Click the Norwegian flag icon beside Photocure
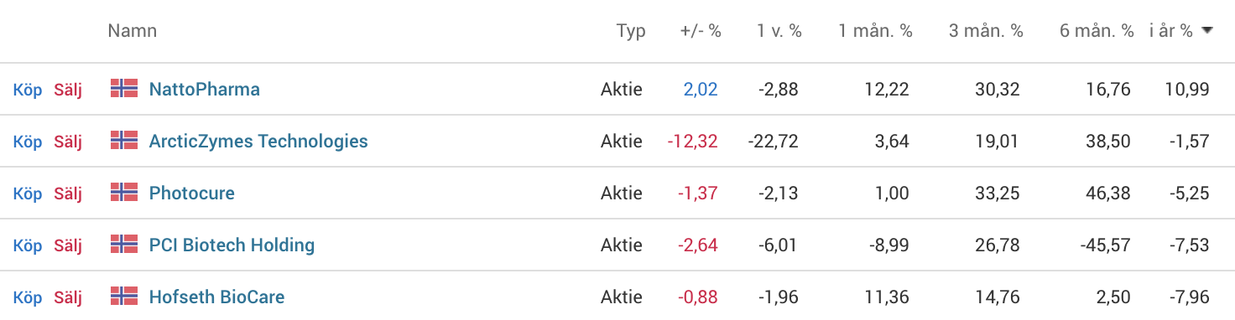1235x320 pixels. [124, 192]
